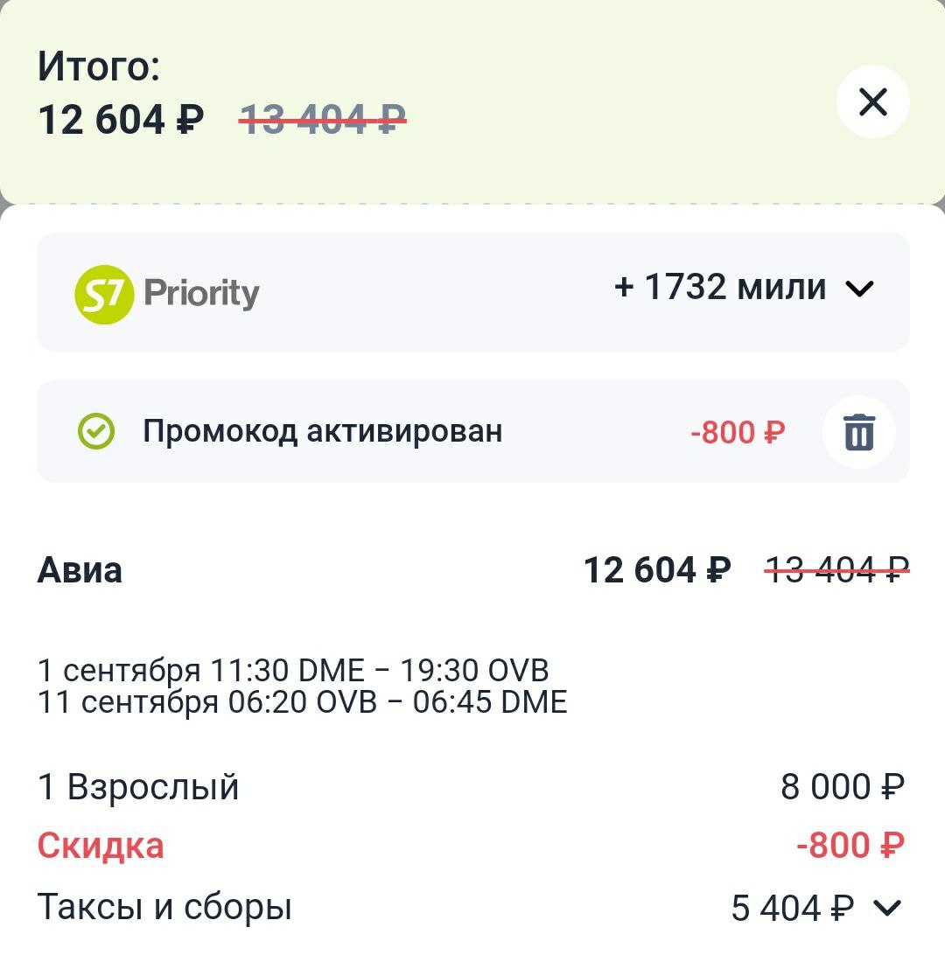945x962 pixels.
Task: Click the 8 000 ₽ adult fare amount
Action: click(x=843, y=786)
